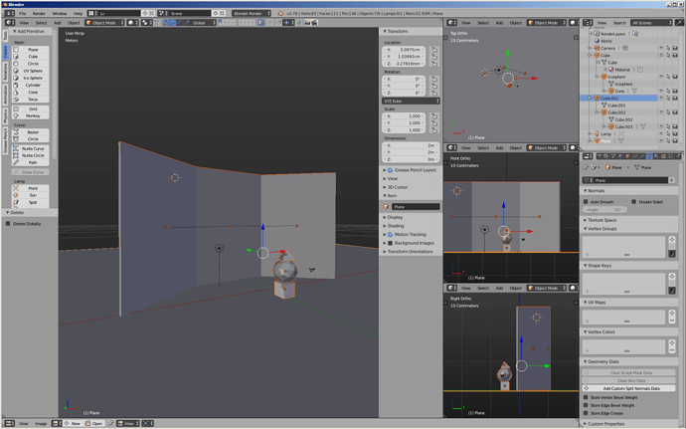
Task: Toggle Store Vertex Bevel Weight checkbox
Action: click(x=586, y=397)
